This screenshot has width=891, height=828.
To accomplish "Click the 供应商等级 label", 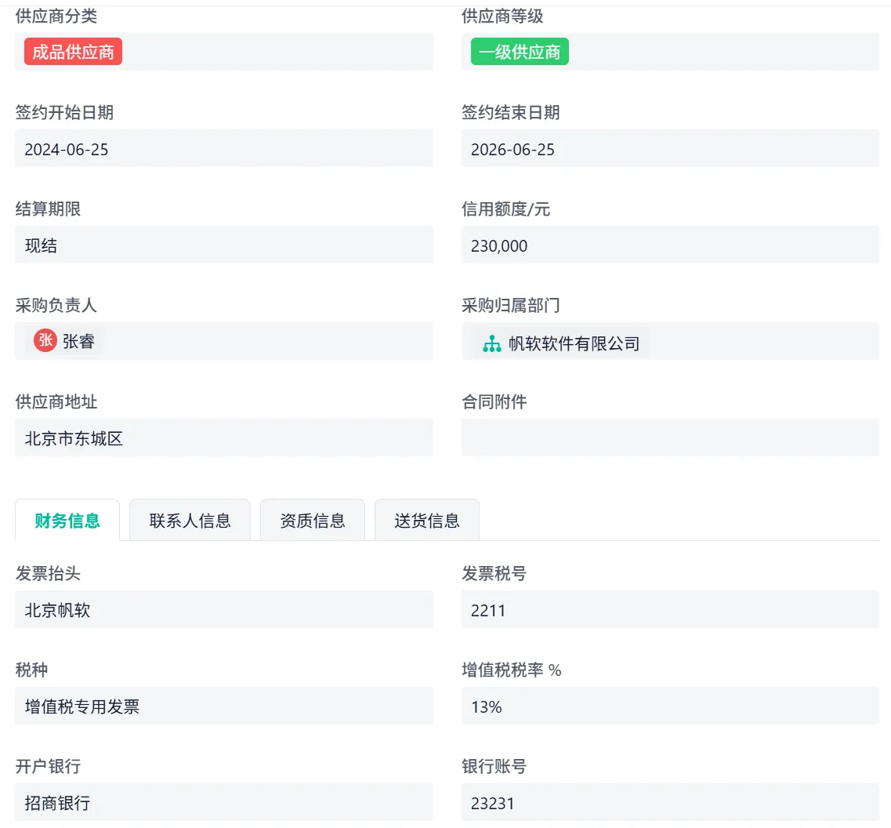I will click(x=502, y=16).
